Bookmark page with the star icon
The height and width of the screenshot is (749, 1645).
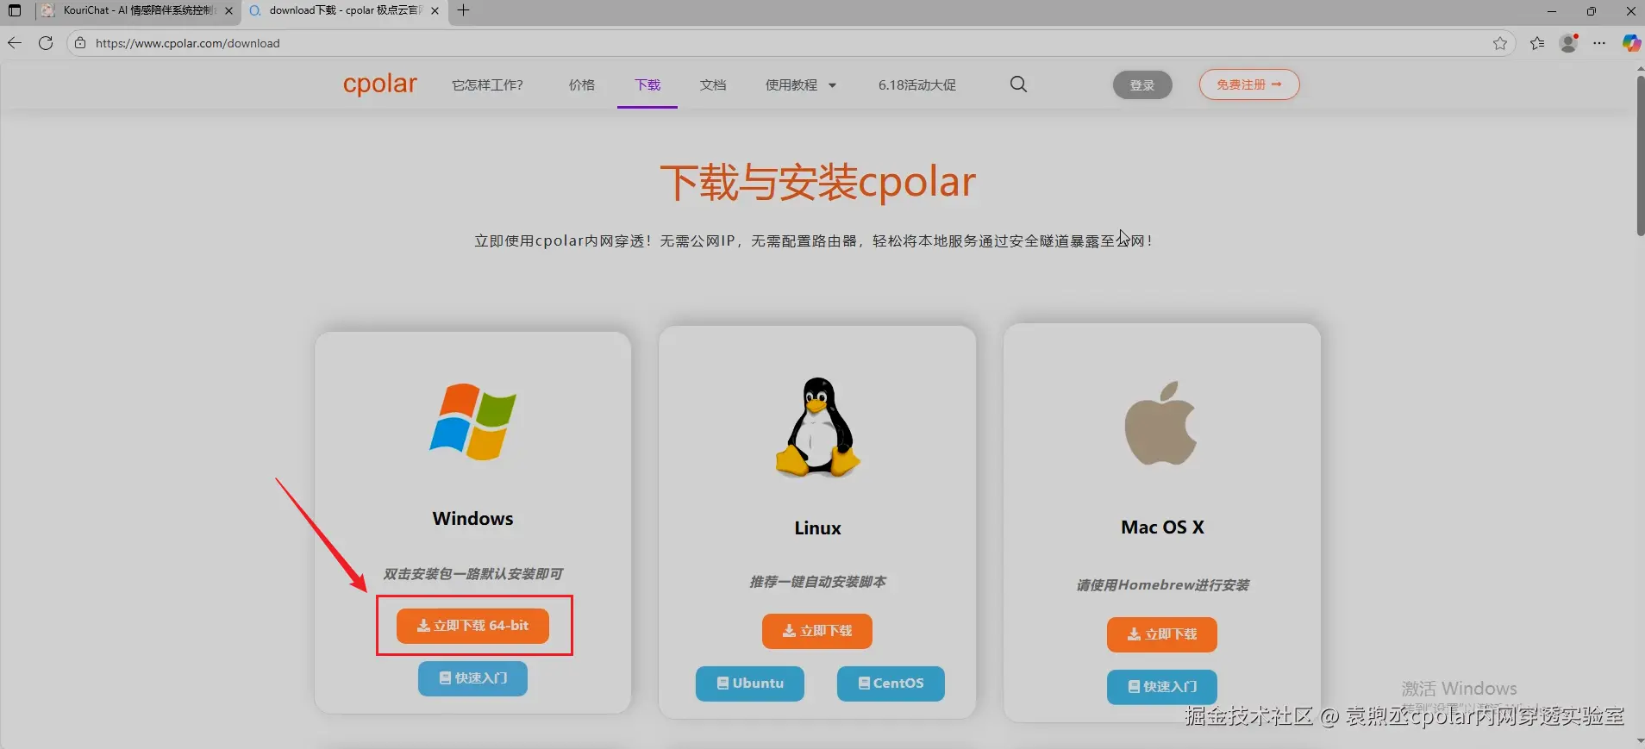1500,43
